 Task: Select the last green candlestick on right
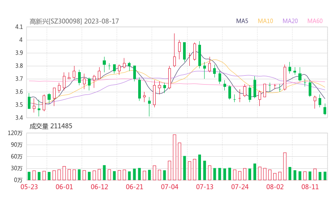point(325,111)
